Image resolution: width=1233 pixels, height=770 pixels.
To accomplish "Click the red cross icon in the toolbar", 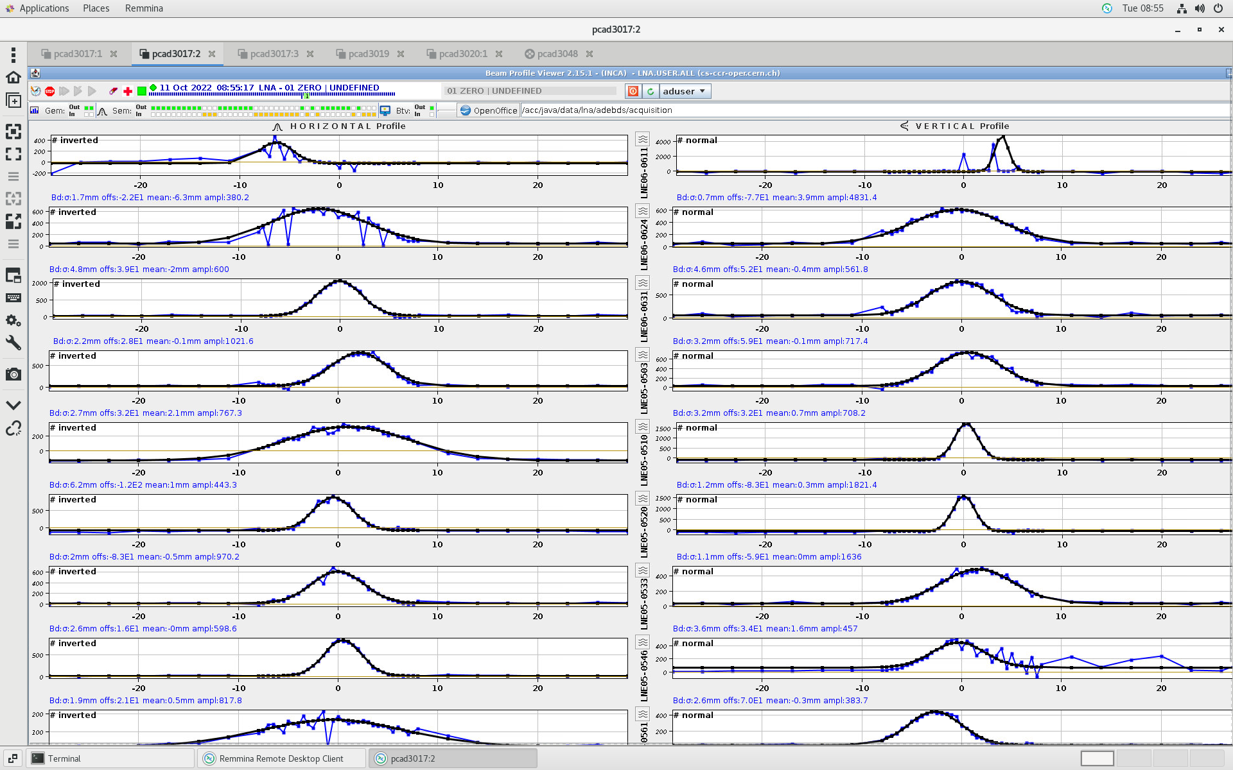I will pos(128,91).
